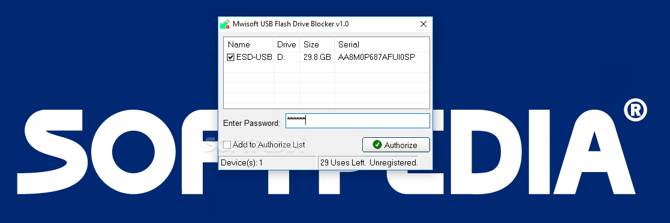Screen dimensions: 670x223
Task: Click the Enter Password label
Action: pyautogui.click(x=252, y=123)
